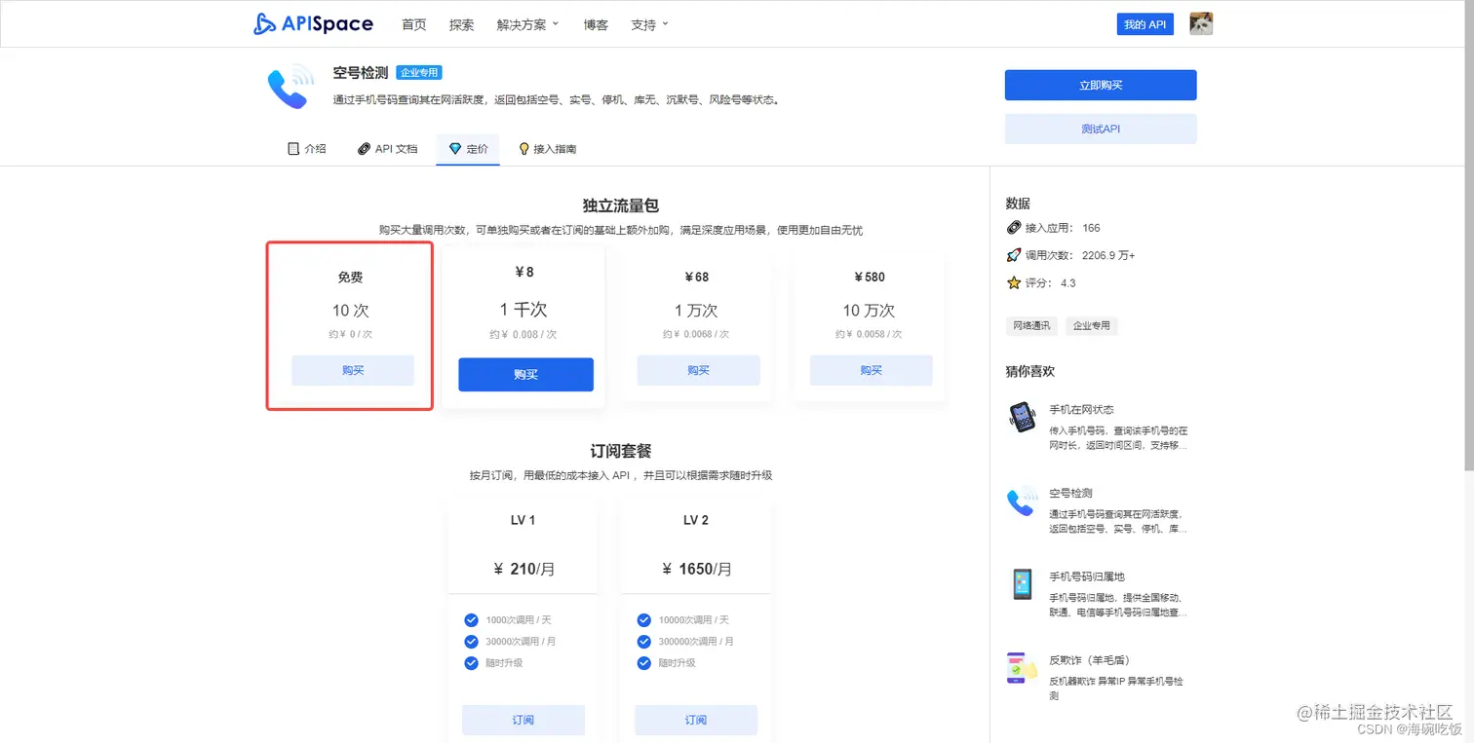This screenshot has width=1474, height=743.
Task: Open the API 文档 tab
Action: pos(387,148)
